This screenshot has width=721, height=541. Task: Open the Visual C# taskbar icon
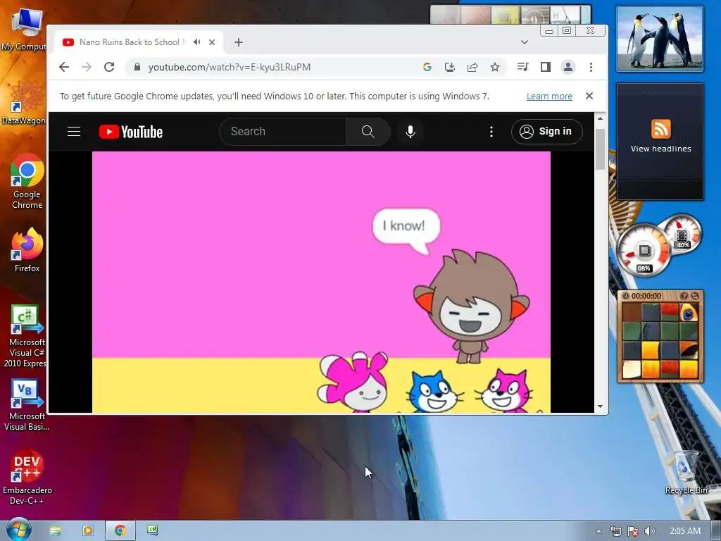[x=153, y=530]
